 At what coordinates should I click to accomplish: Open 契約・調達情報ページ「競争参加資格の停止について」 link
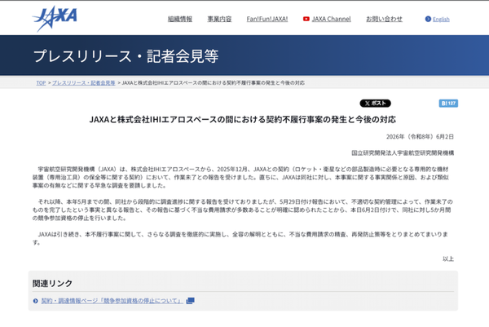(112, 301)
